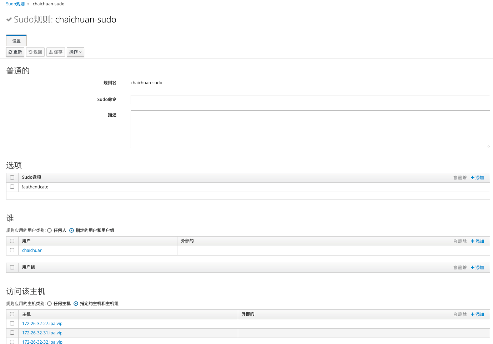Click the 更新 refresh button
493x344 pixels.
point(15,52)
